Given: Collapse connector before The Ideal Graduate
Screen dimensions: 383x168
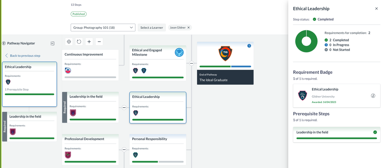Looking at the screenshot, I should click(192, 63).
